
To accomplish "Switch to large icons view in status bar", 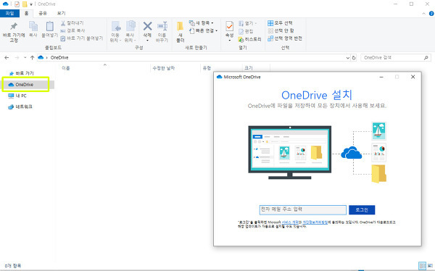I will 430,266.
